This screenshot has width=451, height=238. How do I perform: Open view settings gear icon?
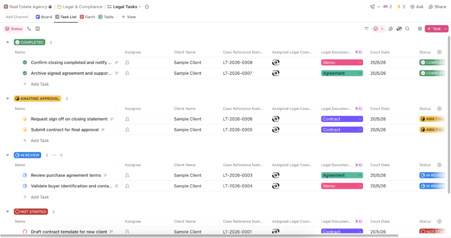click(x=420, y=29)
